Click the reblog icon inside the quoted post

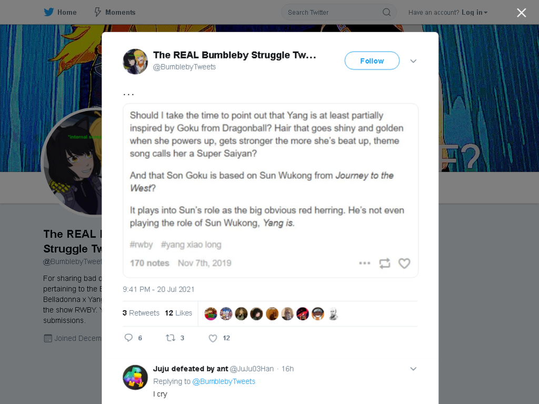(x=384, y=263)
